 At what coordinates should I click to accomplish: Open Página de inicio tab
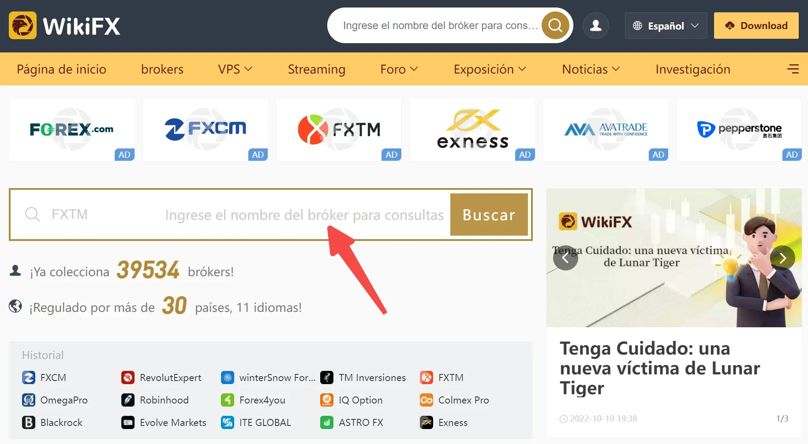tap(61, 69)
